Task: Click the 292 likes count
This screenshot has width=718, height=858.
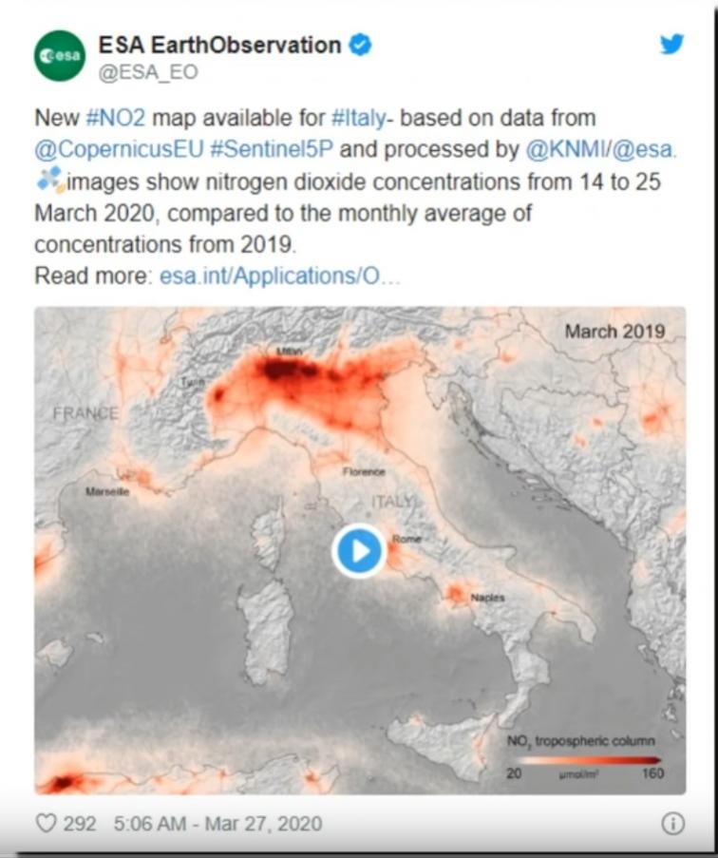Action: tap(80, 823)
